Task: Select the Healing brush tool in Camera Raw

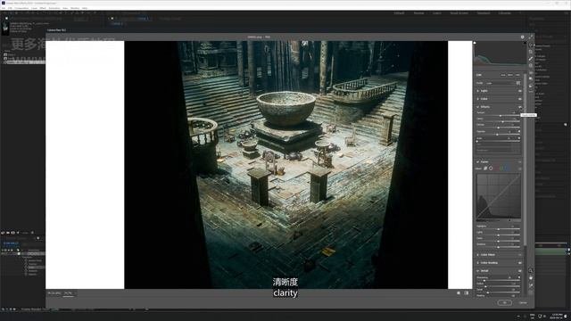Action: [531, 59]
